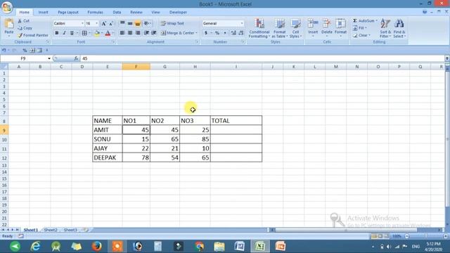The width and height of the screenshot is (450, 253).
Task: Click the Increase Indent icon
Action: (154, 33)
